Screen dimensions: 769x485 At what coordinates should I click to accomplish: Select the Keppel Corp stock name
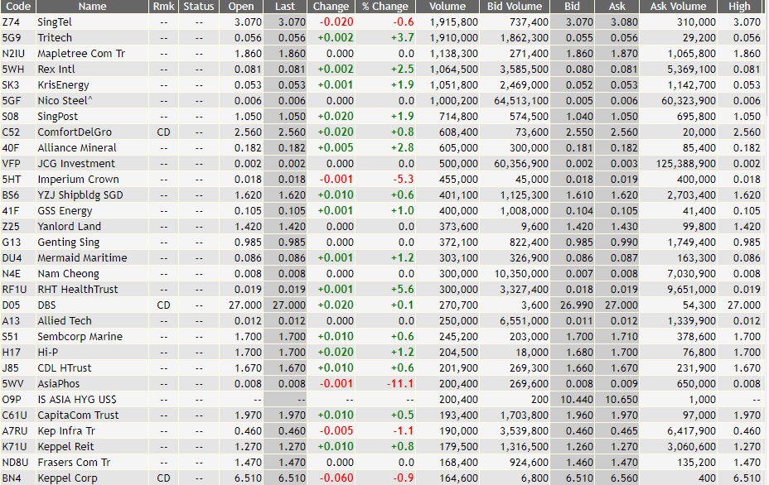coord(67,478)
